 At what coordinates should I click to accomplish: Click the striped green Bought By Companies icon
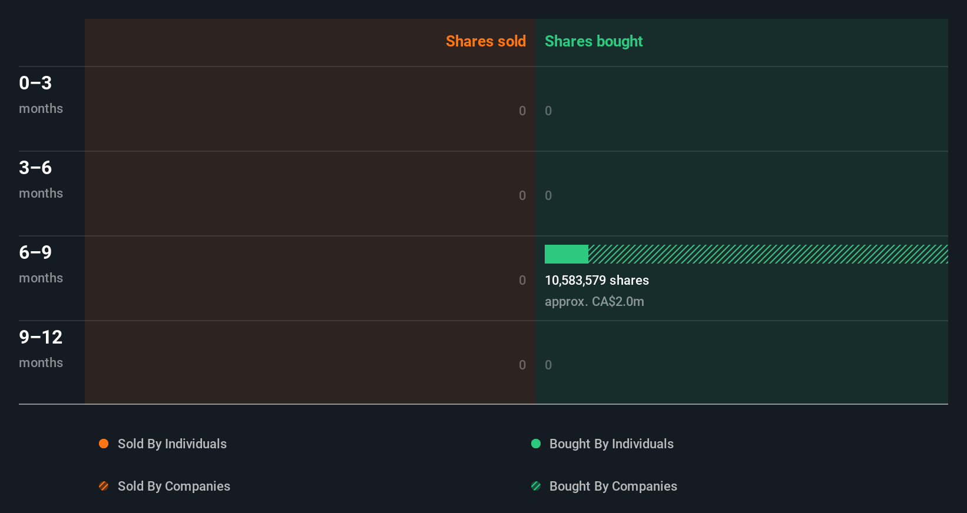(x=536, y=486)
